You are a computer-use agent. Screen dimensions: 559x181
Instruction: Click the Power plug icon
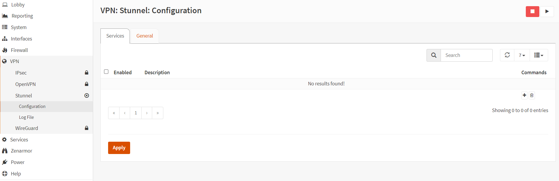pos(5,162)
